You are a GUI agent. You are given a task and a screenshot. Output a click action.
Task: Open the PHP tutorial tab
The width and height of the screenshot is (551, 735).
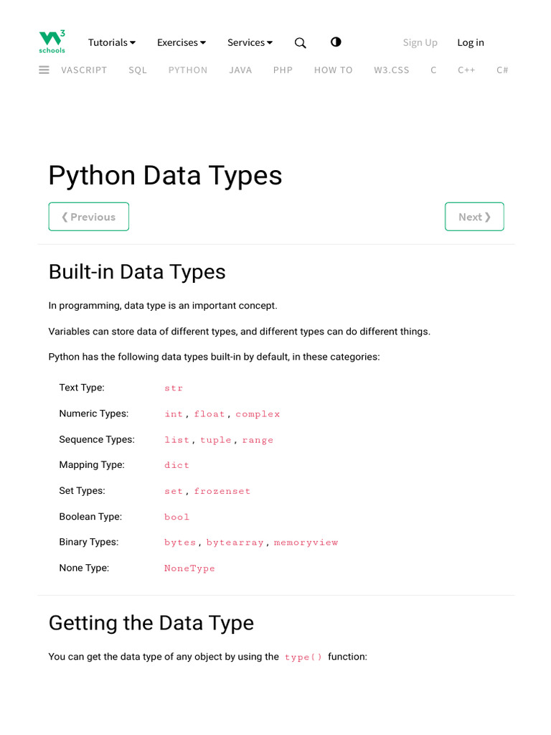[x=283, y=70]
